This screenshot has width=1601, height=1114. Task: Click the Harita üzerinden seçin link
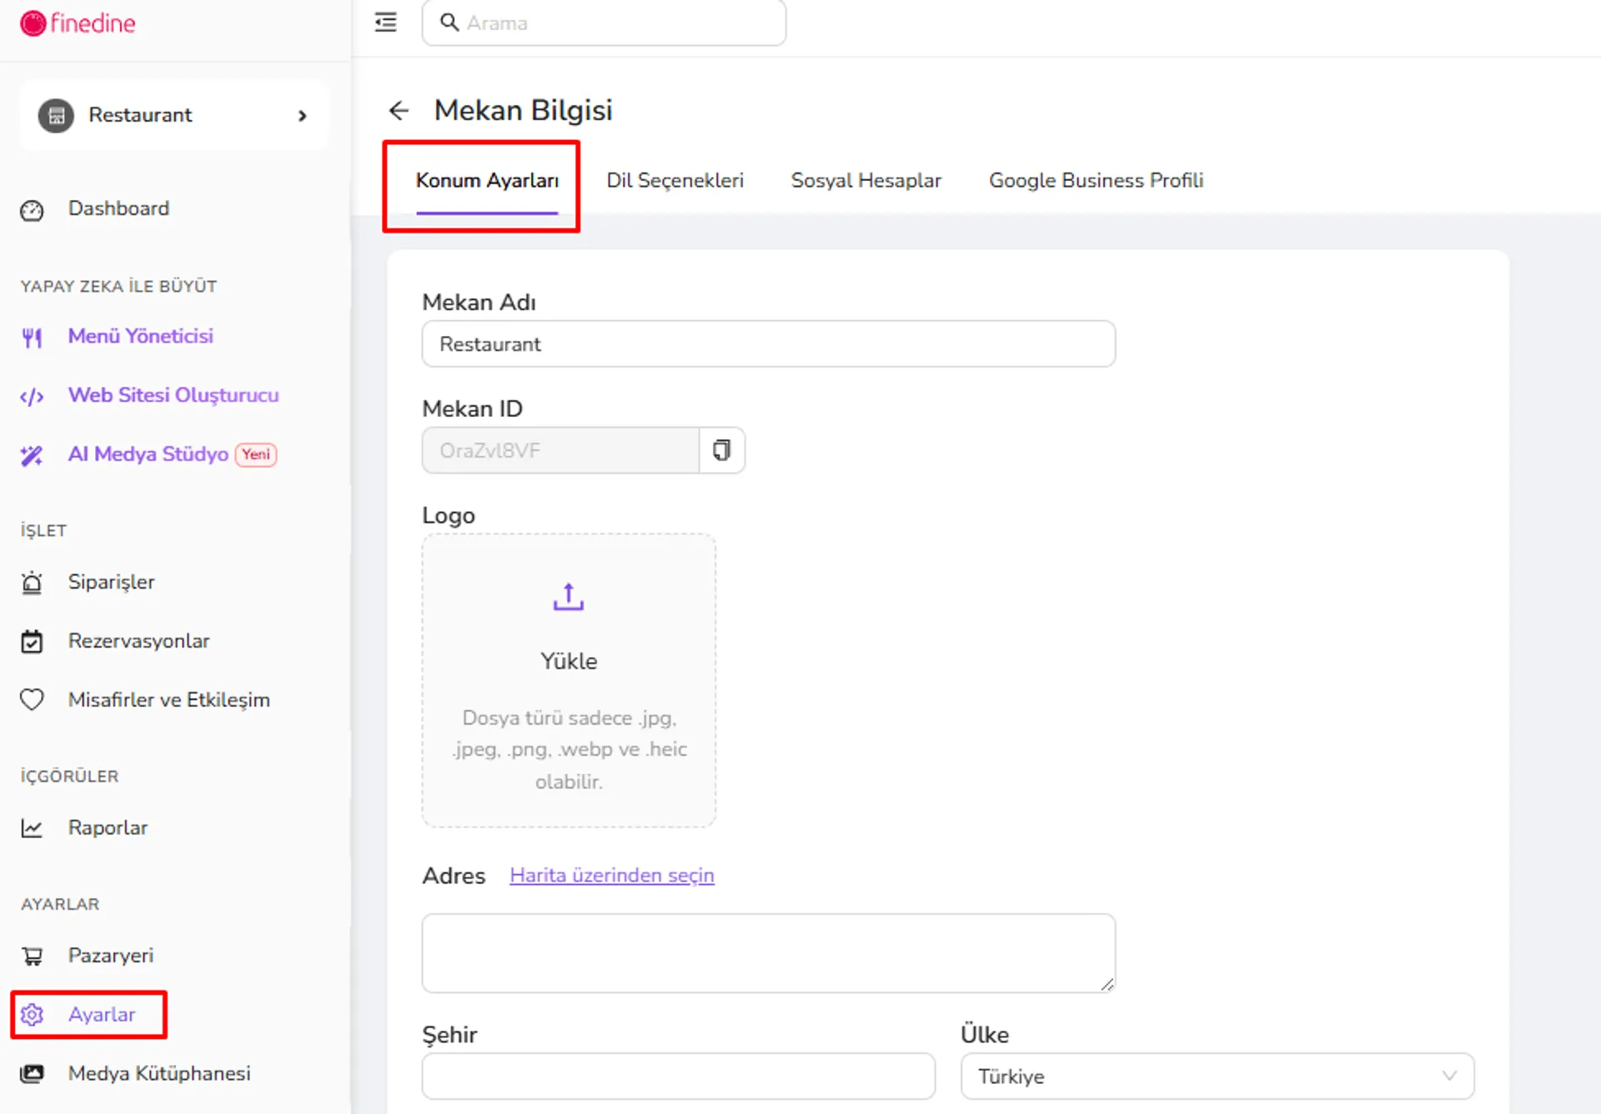pos(612,876)
